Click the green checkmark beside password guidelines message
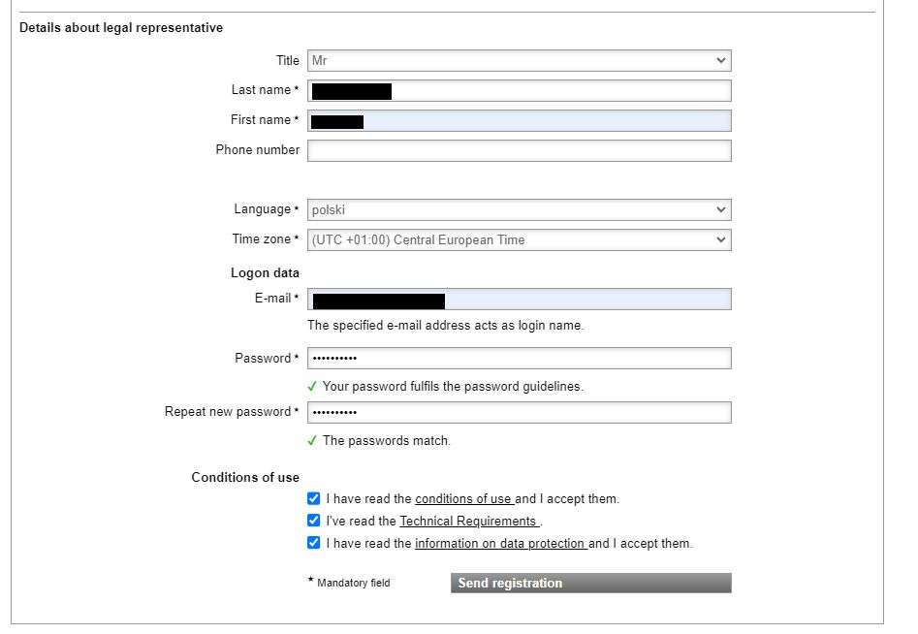918x634 pixels. [x=312, y=387]
